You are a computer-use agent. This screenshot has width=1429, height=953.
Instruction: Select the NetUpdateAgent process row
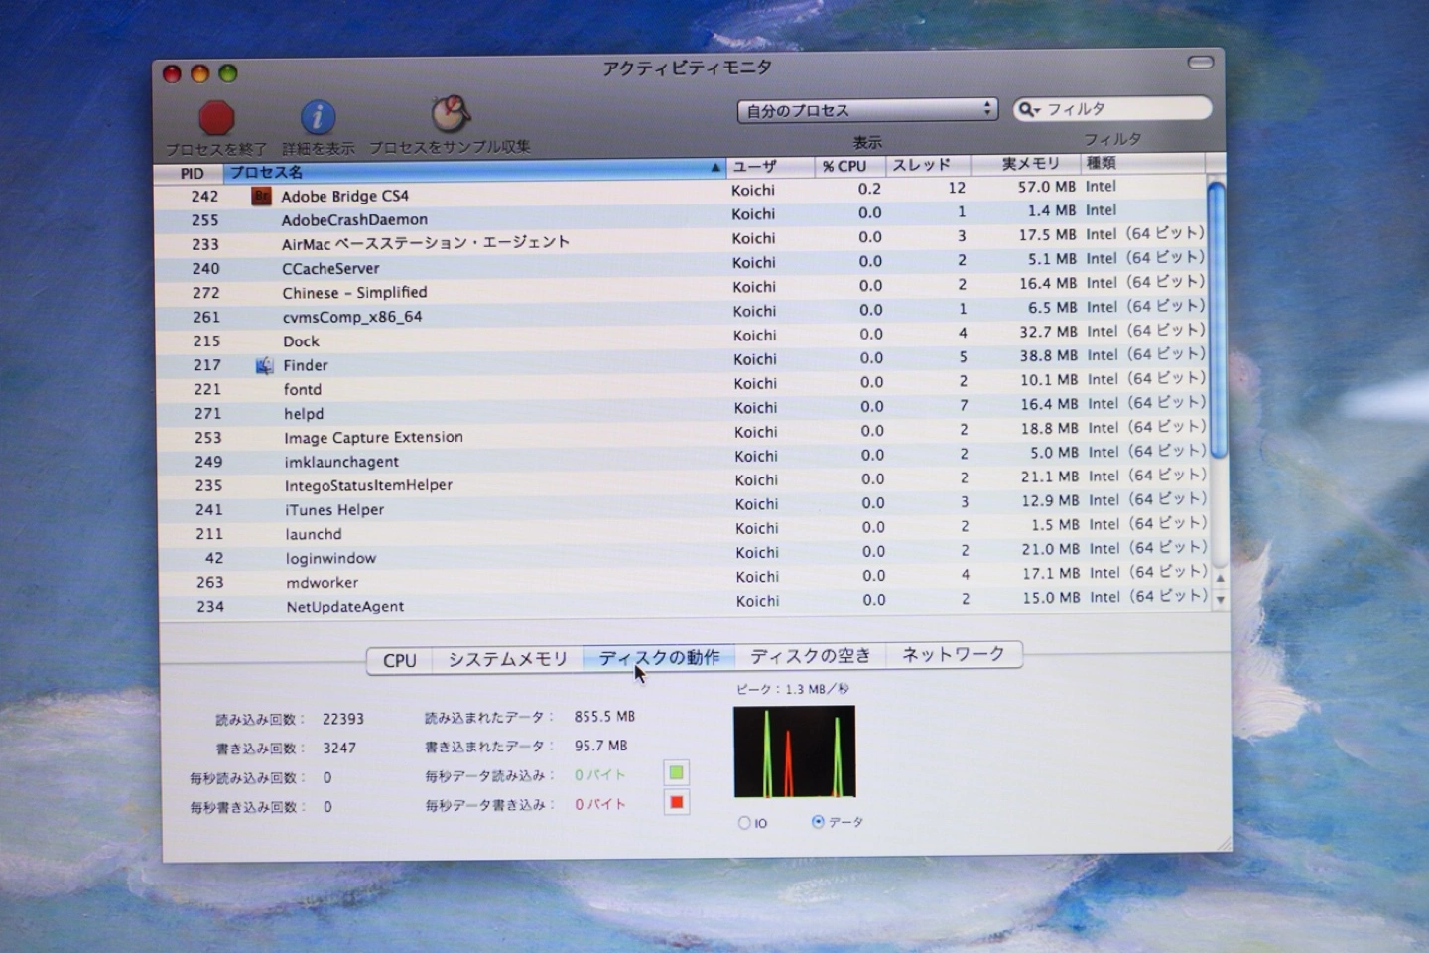687,603
